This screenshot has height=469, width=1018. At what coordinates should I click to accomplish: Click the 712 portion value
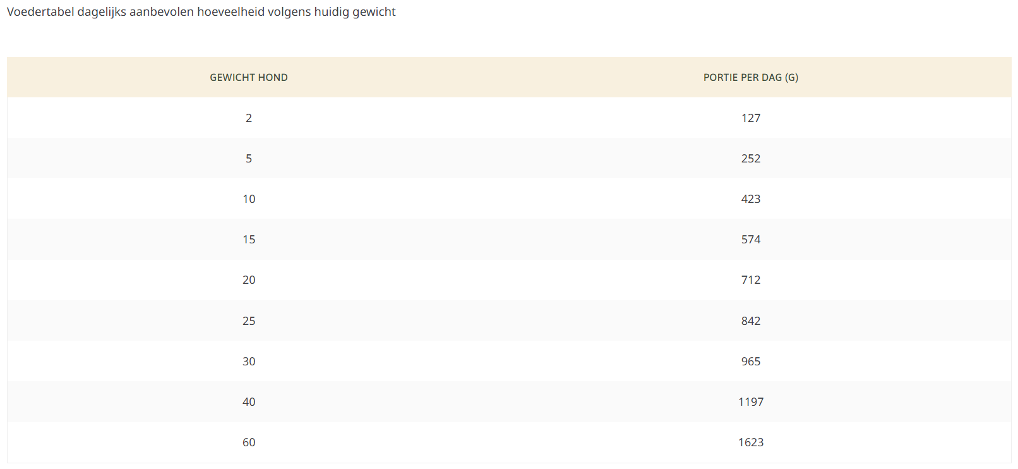(750, 280)
